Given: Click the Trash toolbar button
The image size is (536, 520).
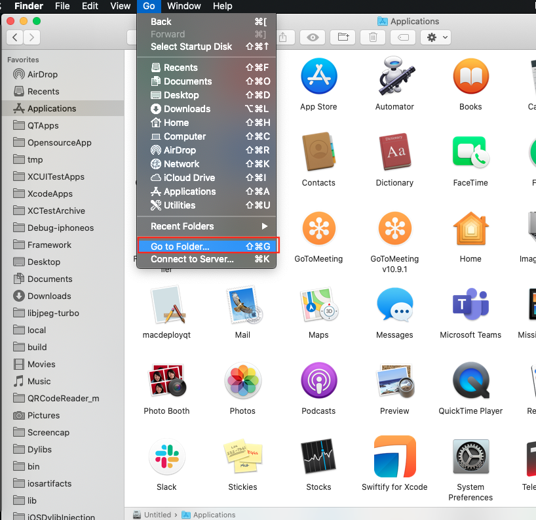Looking at the screenshot, I should pyautogui.click(x=373, y=37).
